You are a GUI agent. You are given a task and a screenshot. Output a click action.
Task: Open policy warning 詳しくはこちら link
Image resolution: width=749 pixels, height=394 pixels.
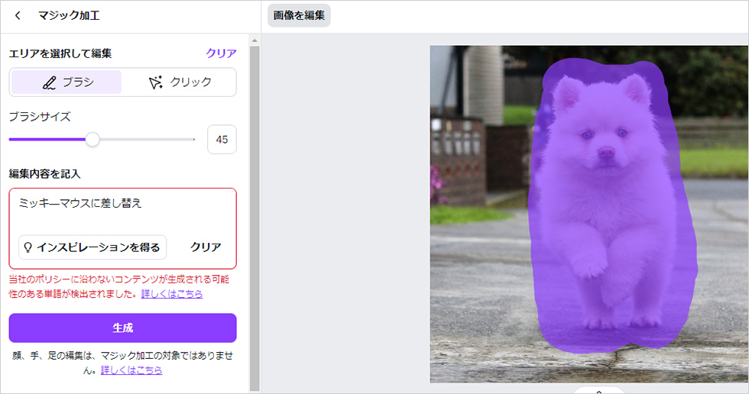click(x=172, y=294)
